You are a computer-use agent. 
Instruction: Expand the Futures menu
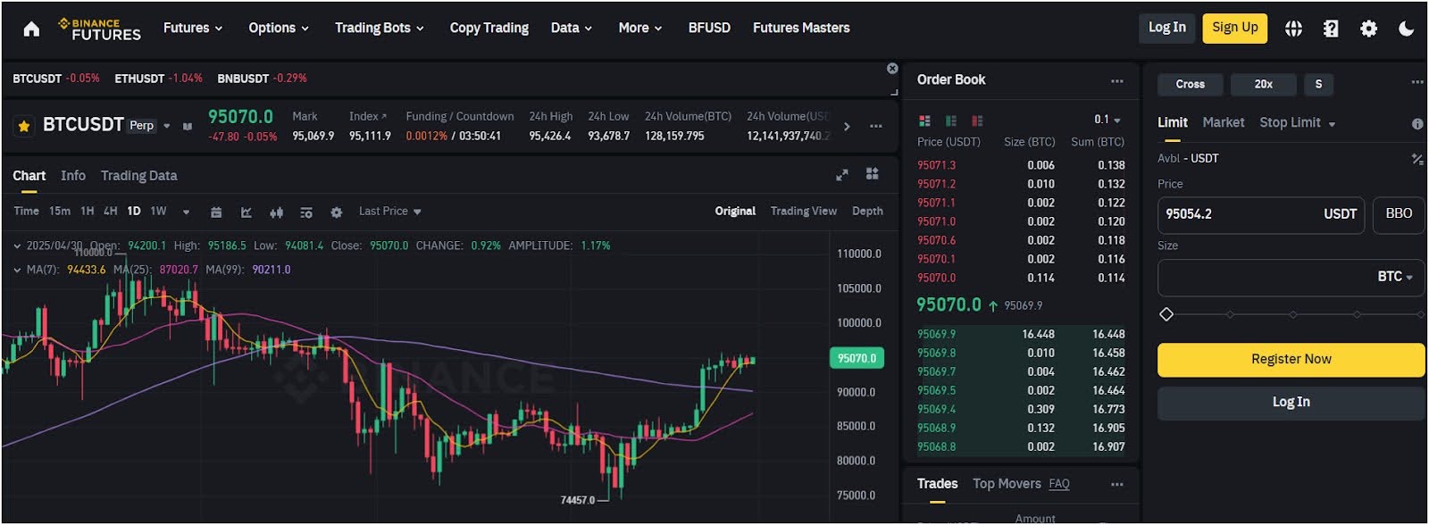tap(193, 29)
